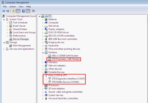Image resolution: width=148 pixels, height=103 pixels.
Task: Click the Disk drives category icon
Action: 46,26
